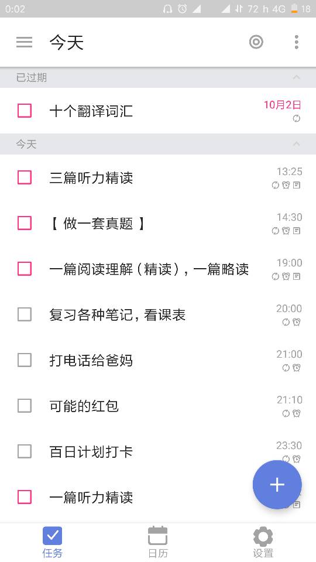Tap the focus target icon in header
This screenshot has height=562, width=316.
[256, 42]
